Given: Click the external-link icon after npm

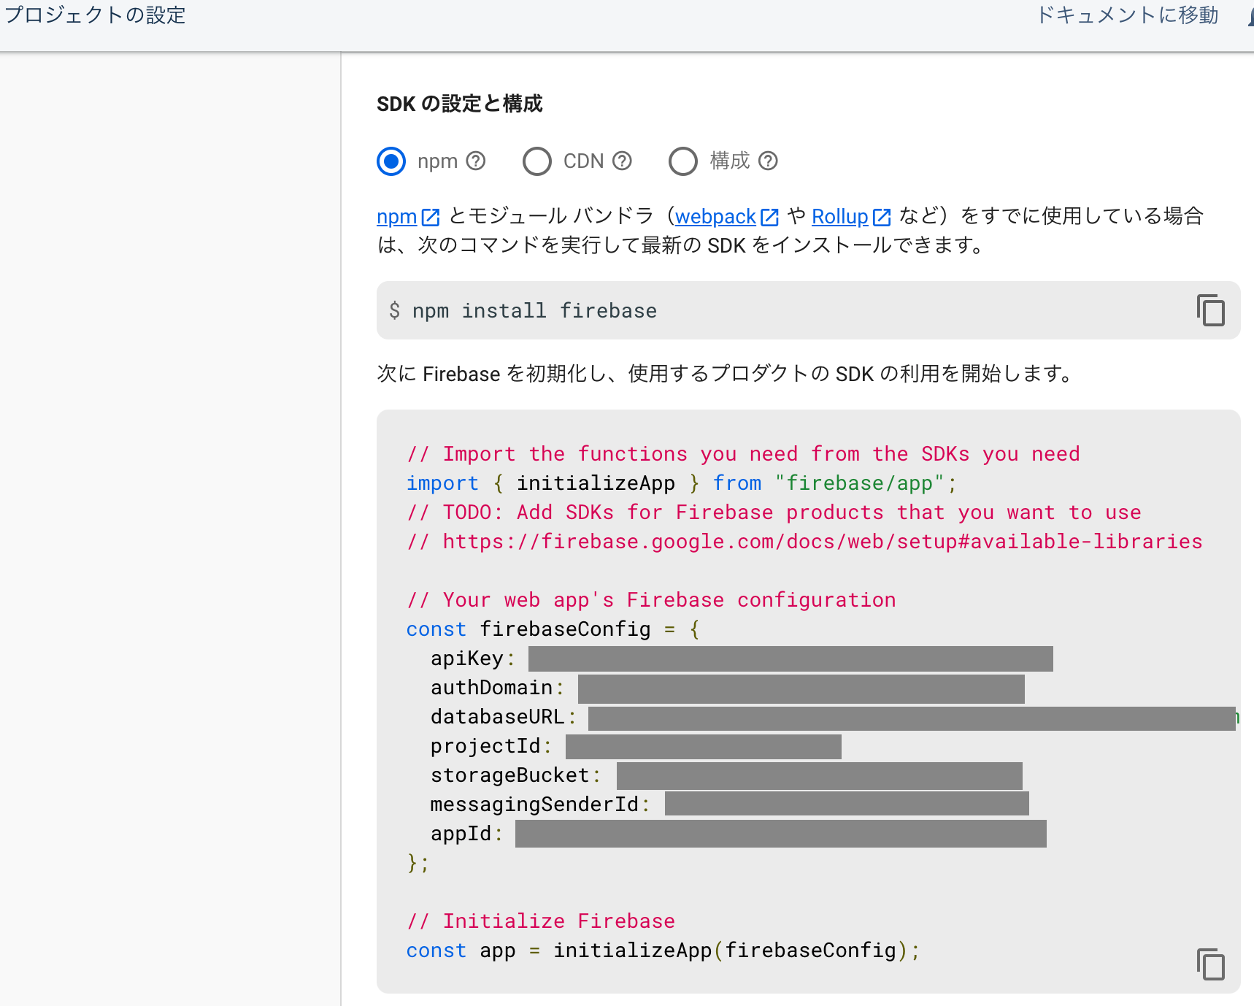Looking at the screenshot, I should pyautogui.click(x=431, y=217).
